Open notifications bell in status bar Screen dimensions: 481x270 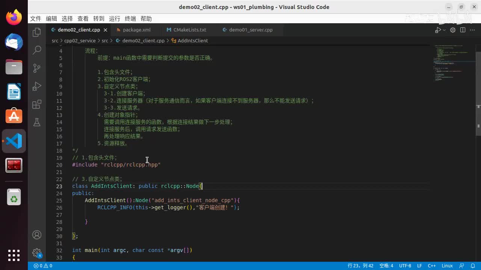pyautogui.click(x=472, y=266)
